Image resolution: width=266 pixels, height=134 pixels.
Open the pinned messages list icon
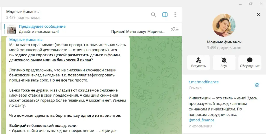(175, 29)
